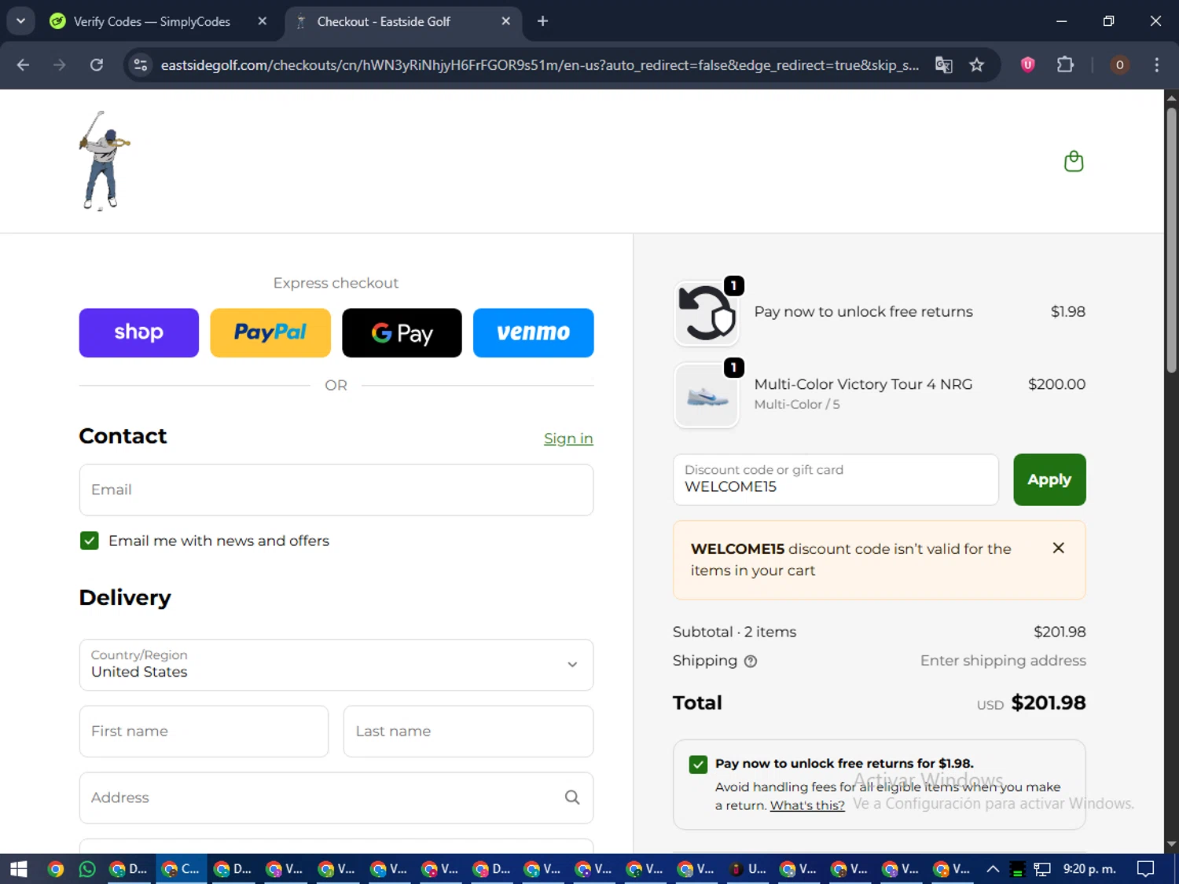Open WhatsApp from the taskbar
The image size is (1179, 884).
click(87, 868)
